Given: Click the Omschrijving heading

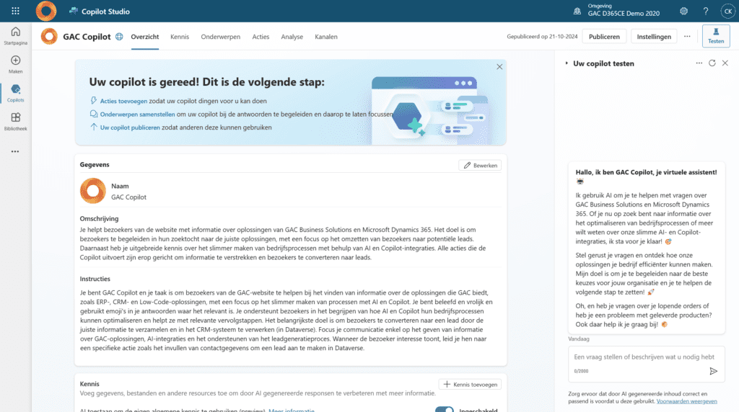Looking at the screenshot, I should click(99, 219).
